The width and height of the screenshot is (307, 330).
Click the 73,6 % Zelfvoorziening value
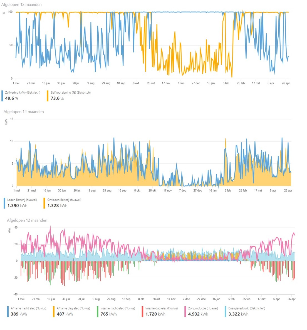click(57, 98)
